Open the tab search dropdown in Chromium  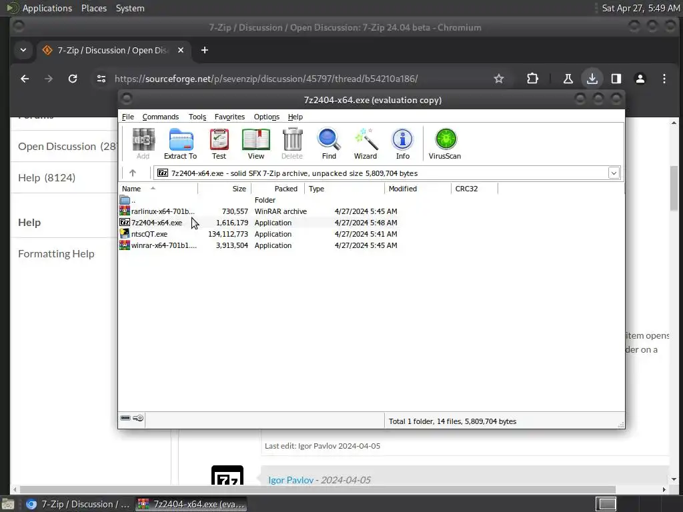coord(23,50)
